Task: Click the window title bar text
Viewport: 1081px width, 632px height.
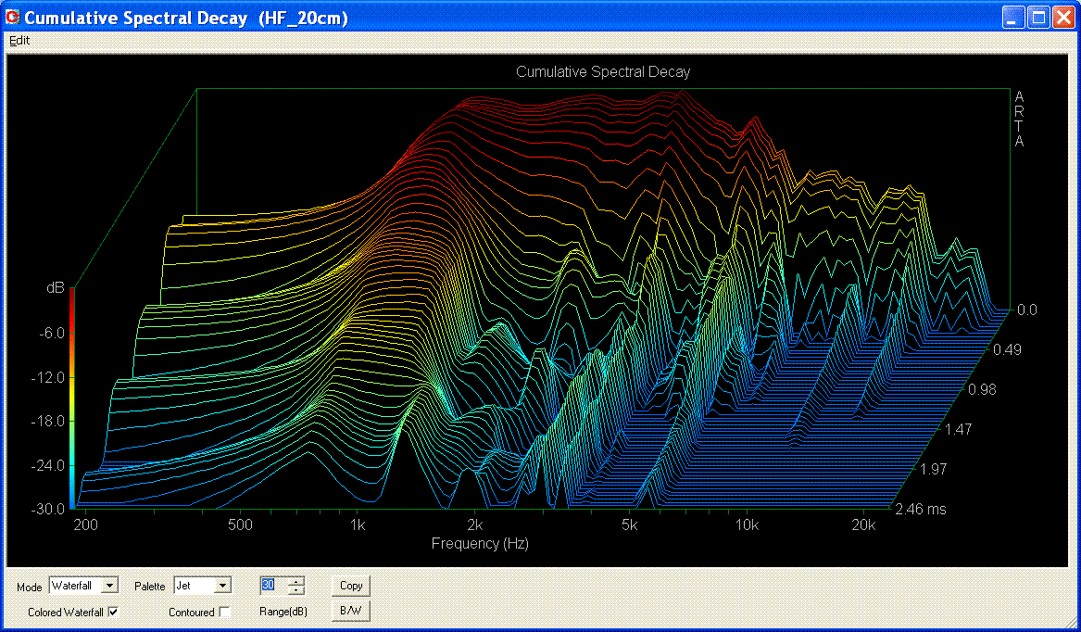Action: tap(185, 18)
